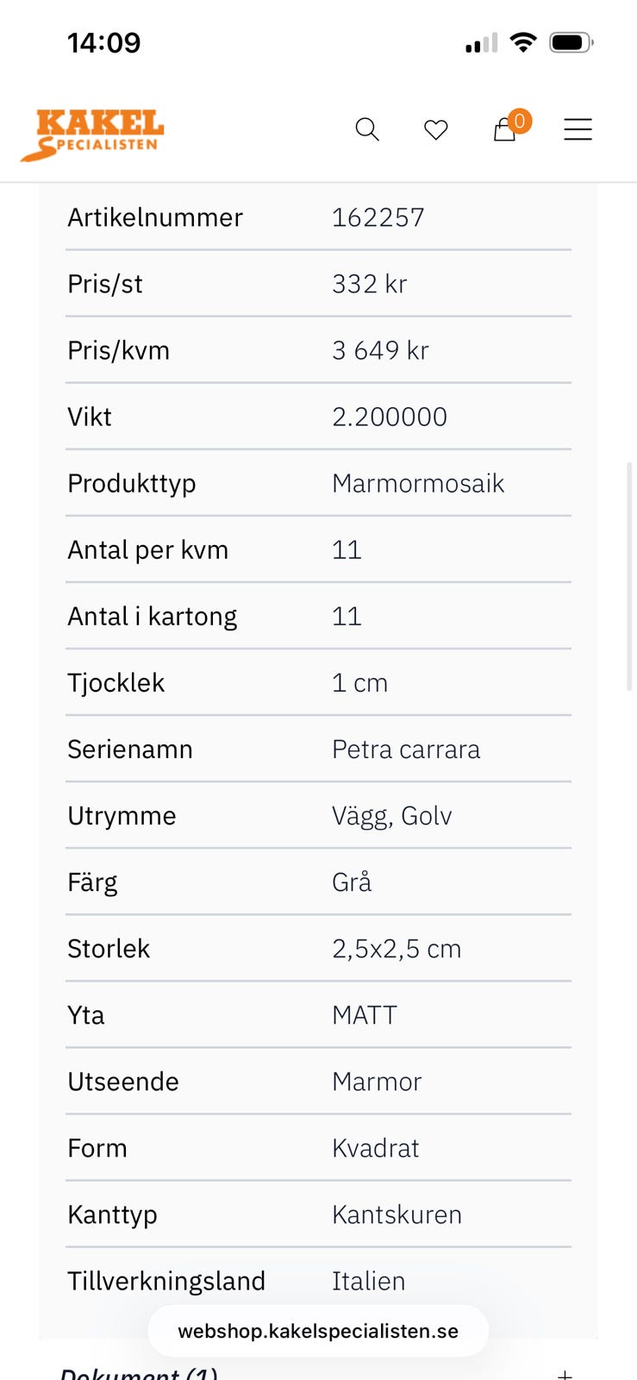Tap the 14:09 clock in status bar

pos(103,42)
